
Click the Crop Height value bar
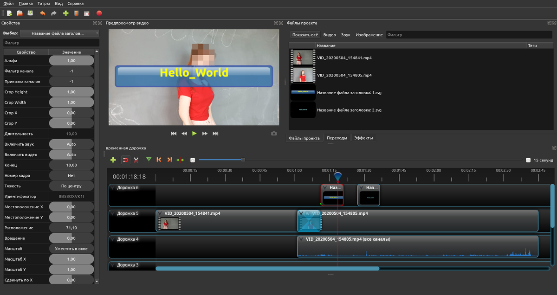coord(71,92)
